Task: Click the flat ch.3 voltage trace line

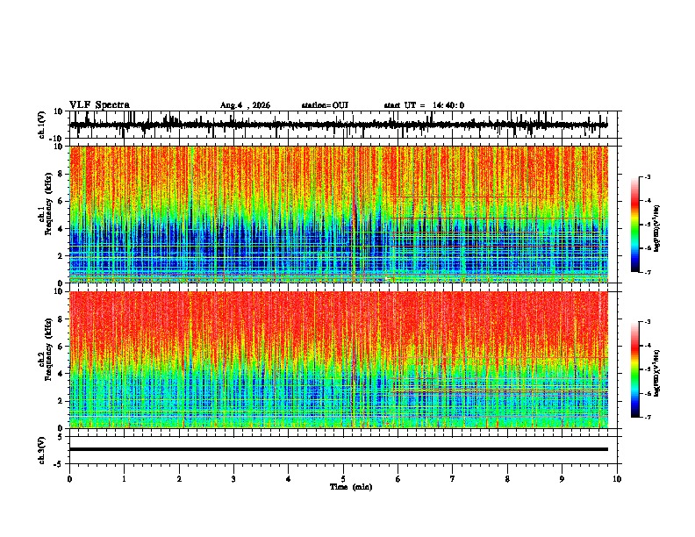Action: (339, 449)
